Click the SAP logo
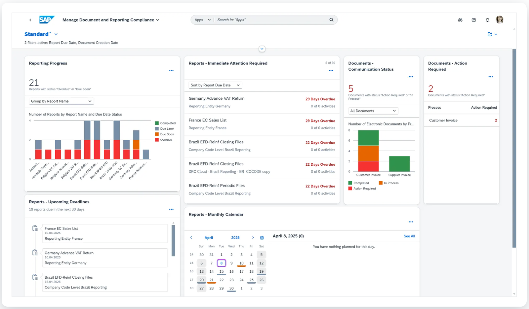529x309 pixels. [x=46, y=20]
